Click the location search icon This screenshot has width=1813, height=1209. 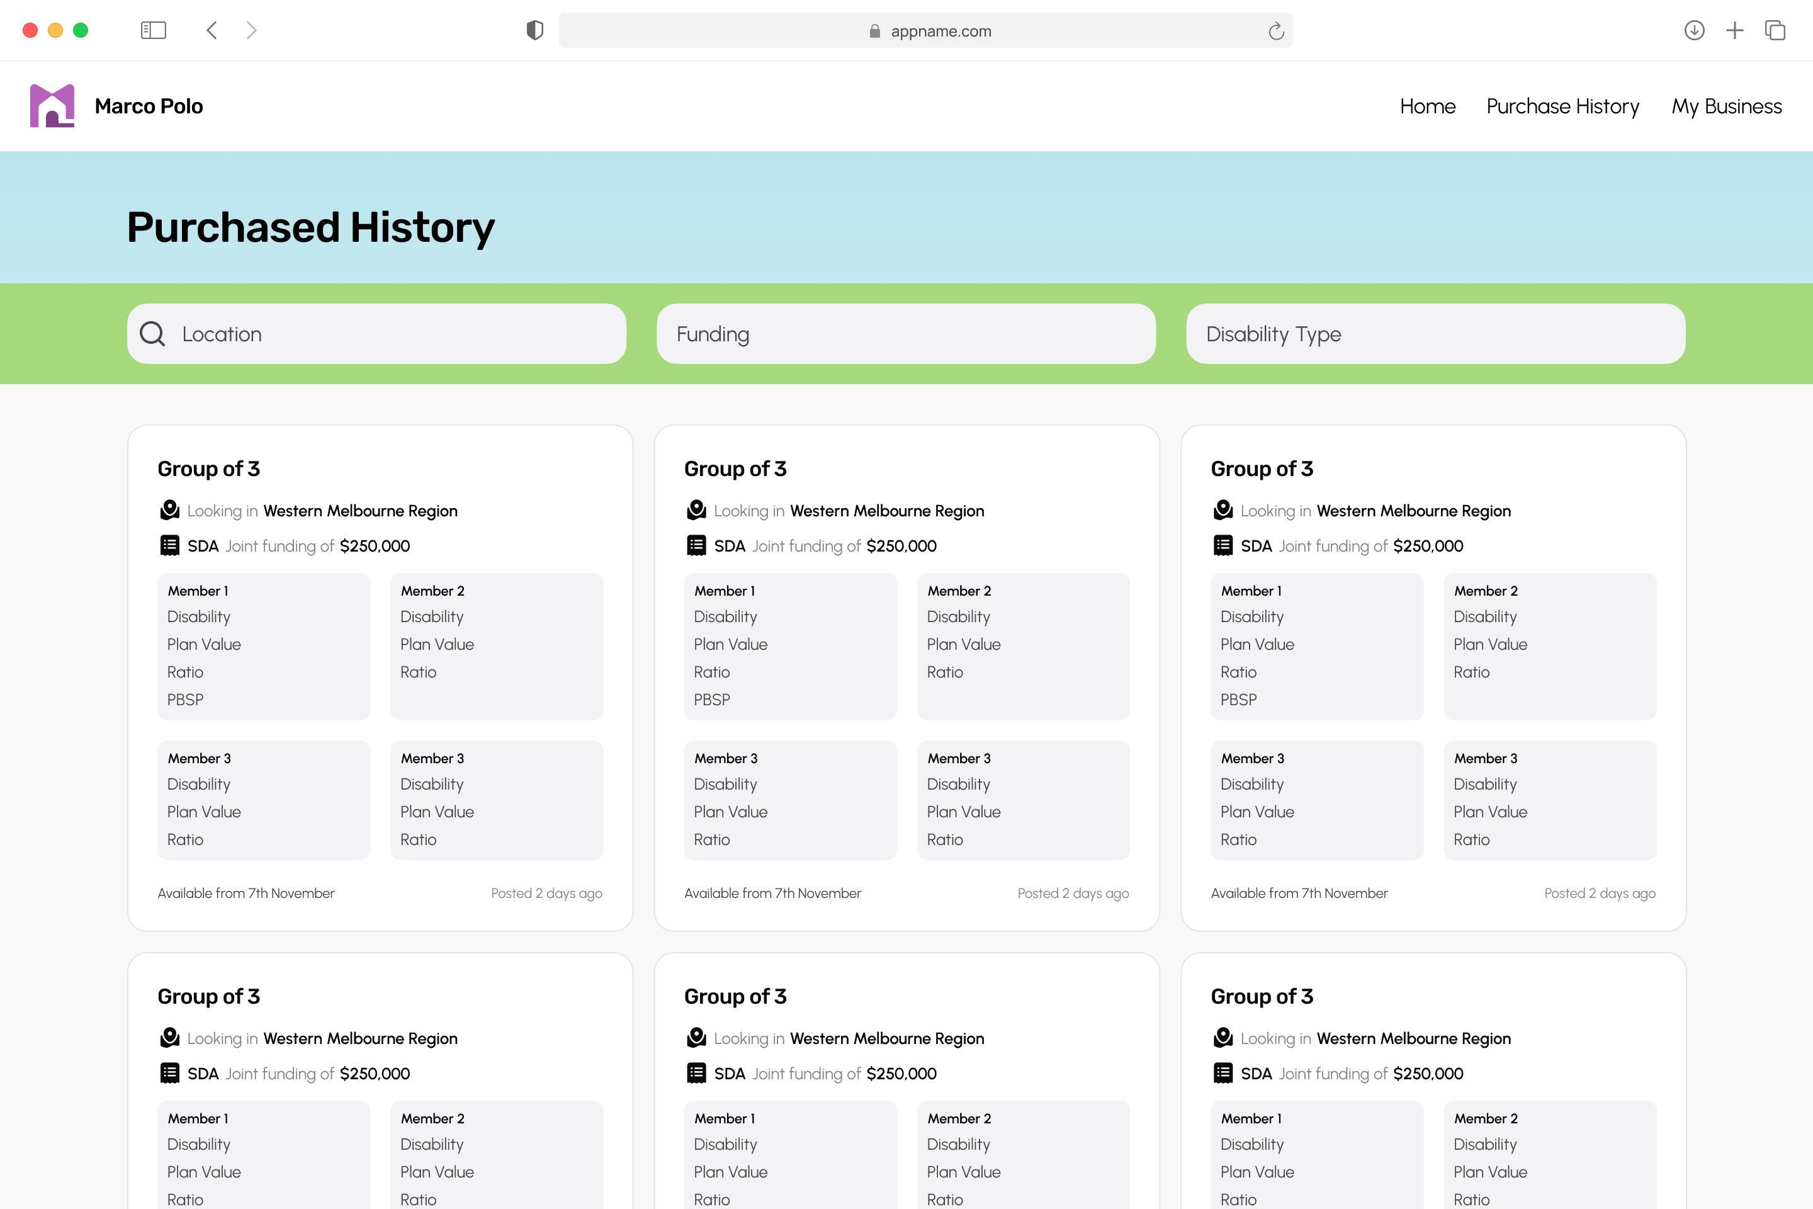152,333
